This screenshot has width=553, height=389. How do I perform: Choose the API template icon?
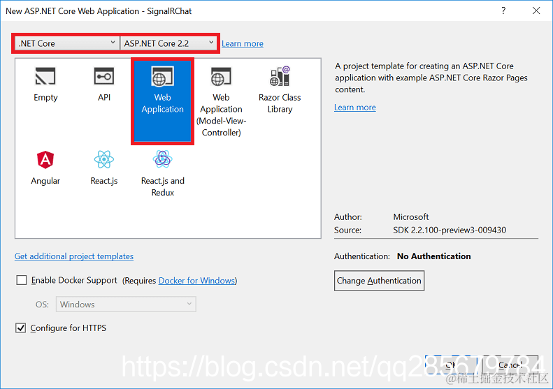pos(104,76)
